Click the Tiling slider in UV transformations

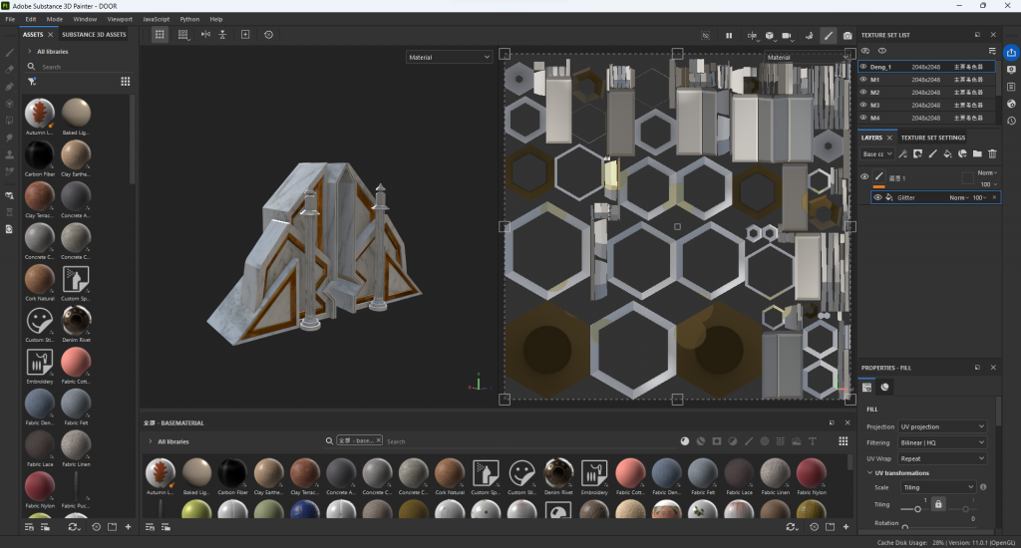[x=917, y=509]
